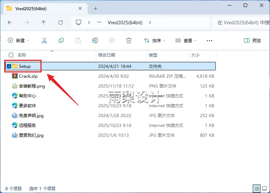
Task: Uncheck the Setup folder checkbox
Action: pyautogui.click(x=9, y=66)
